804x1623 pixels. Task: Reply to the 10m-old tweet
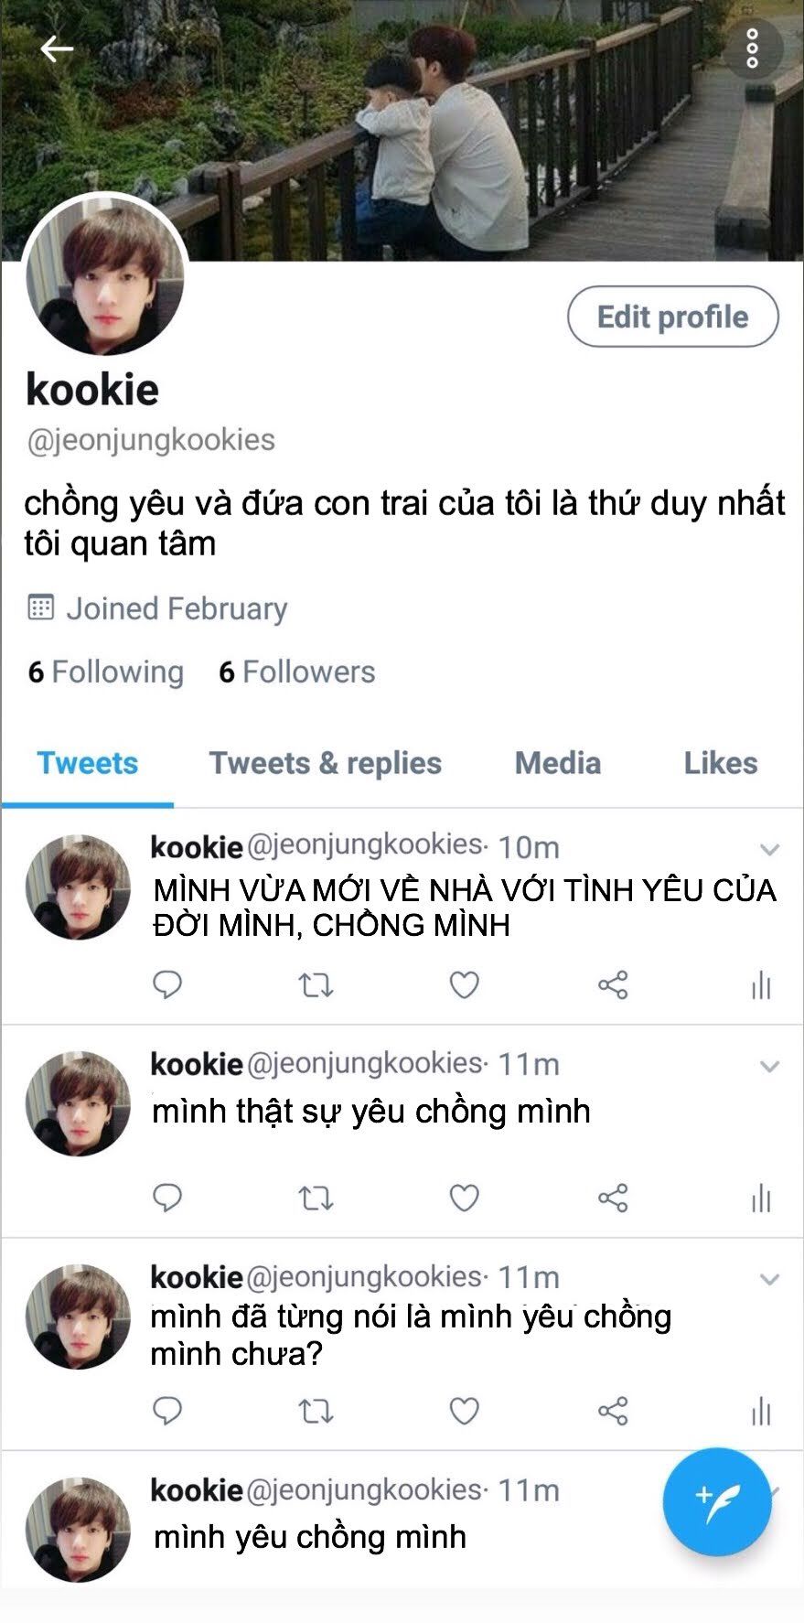pos(166,984)
